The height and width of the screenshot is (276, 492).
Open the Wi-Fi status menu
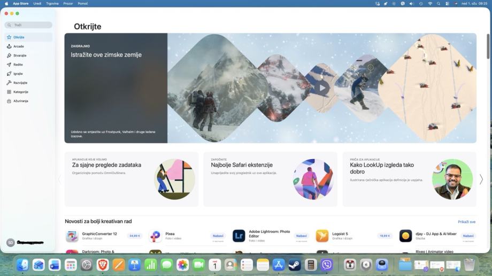430,3
